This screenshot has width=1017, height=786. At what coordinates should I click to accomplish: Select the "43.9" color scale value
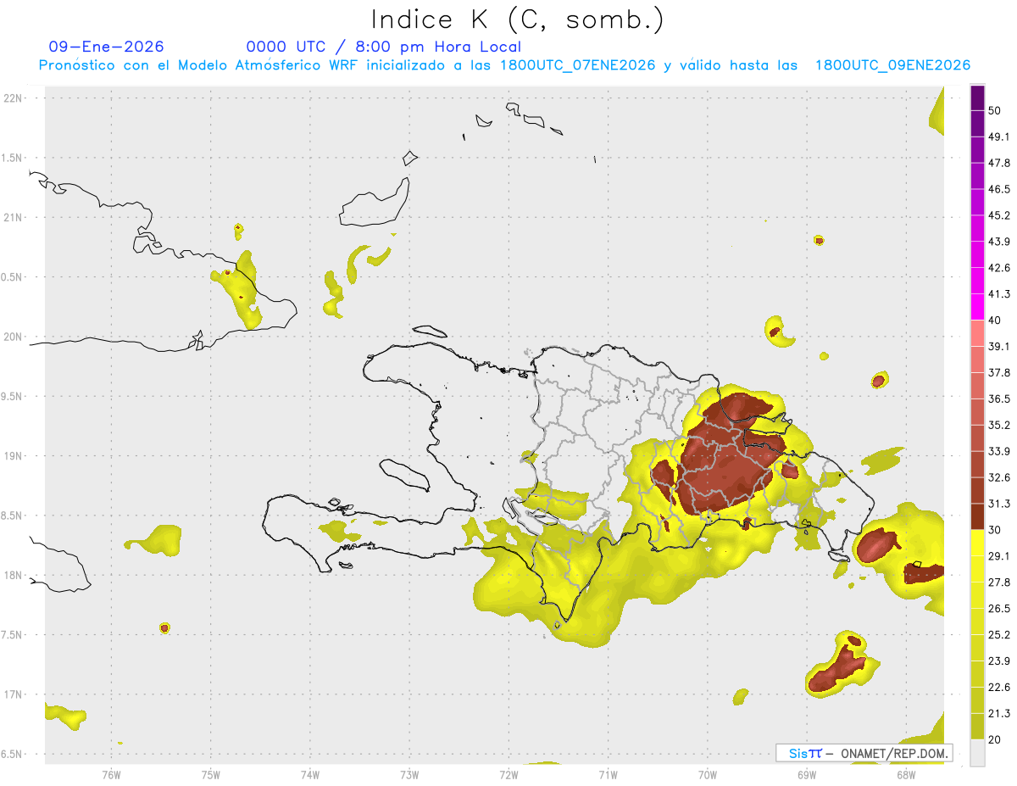click(x=999, y=242)
